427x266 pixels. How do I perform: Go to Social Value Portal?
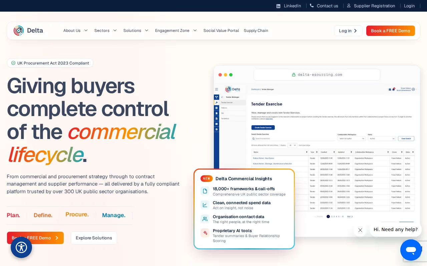[221, 31]
